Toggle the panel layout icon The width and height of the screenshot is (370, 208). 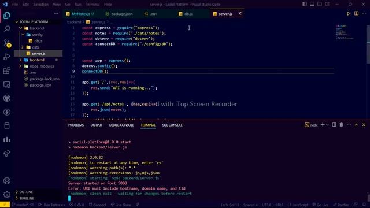coord(312,4)
